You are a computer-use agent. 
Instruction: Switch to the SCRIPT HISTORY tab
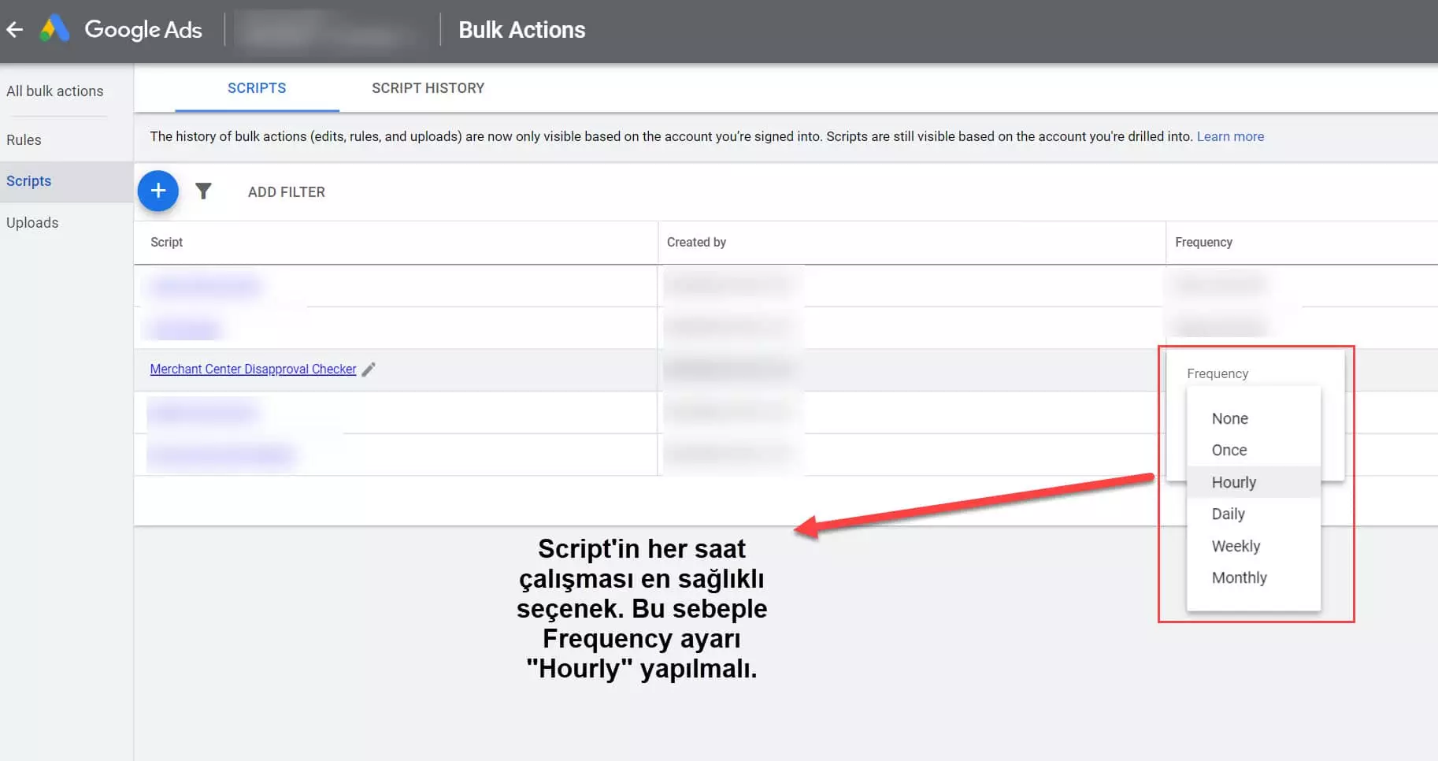pyautogui.click(x=428, y=88)
